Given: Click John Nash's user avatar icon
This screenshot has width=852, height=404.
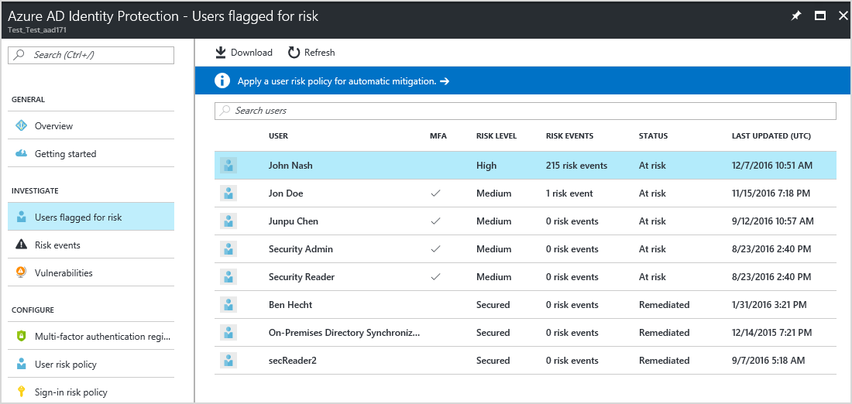Looking at the screenshot, I should point(228,166).
